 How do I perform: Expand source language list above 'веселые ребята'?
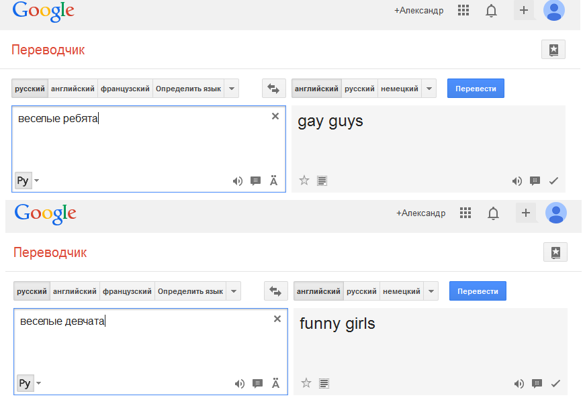click(x=231, y=89)
